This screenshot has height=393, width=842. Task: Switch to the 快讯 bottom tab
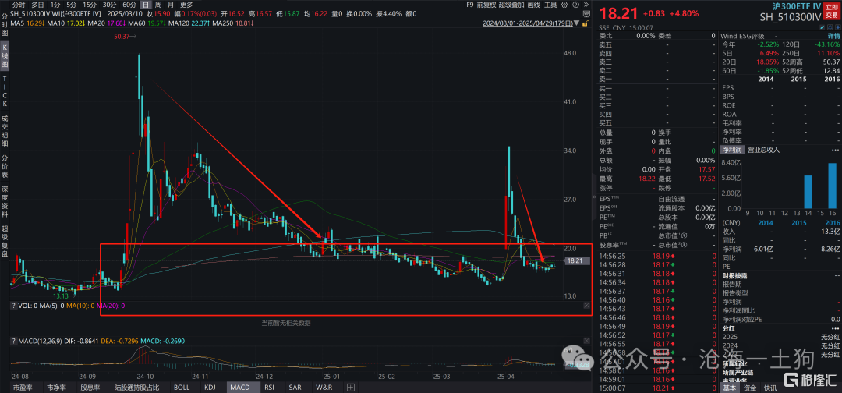(x=770, y=387)
